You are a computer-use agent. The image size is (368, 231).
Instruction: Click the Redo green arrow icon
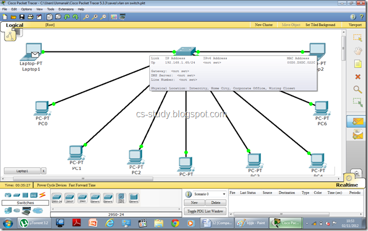[75, 17]
